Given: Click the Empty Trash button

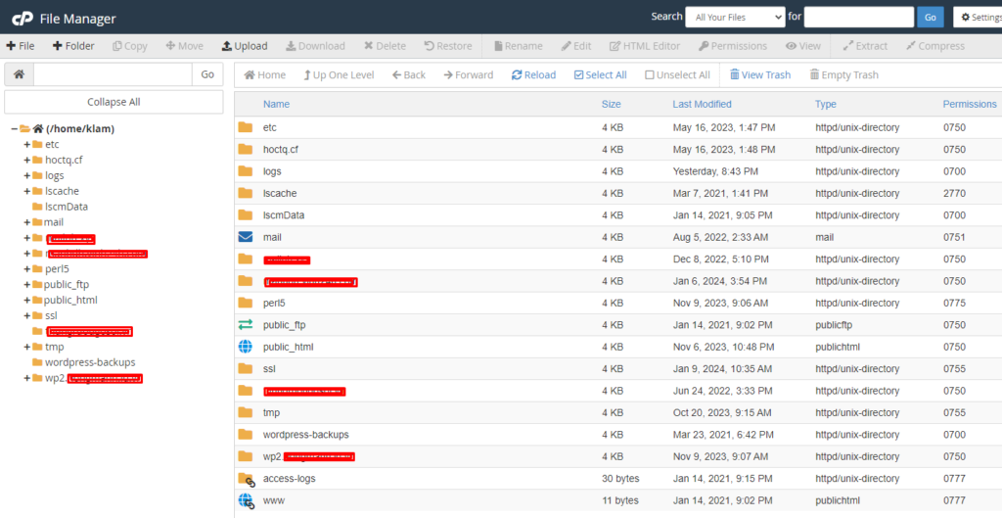Looking at the screenshot, I should pos(844,74).
